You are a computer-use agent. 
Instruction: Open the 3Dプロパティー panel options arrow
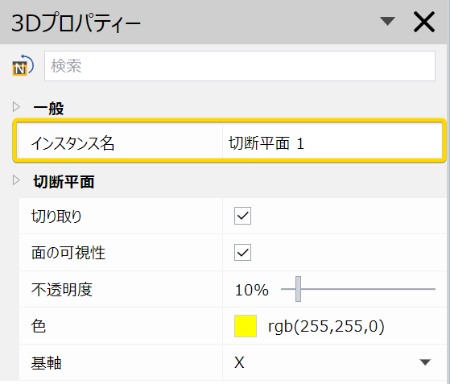(x=387, y=21)
